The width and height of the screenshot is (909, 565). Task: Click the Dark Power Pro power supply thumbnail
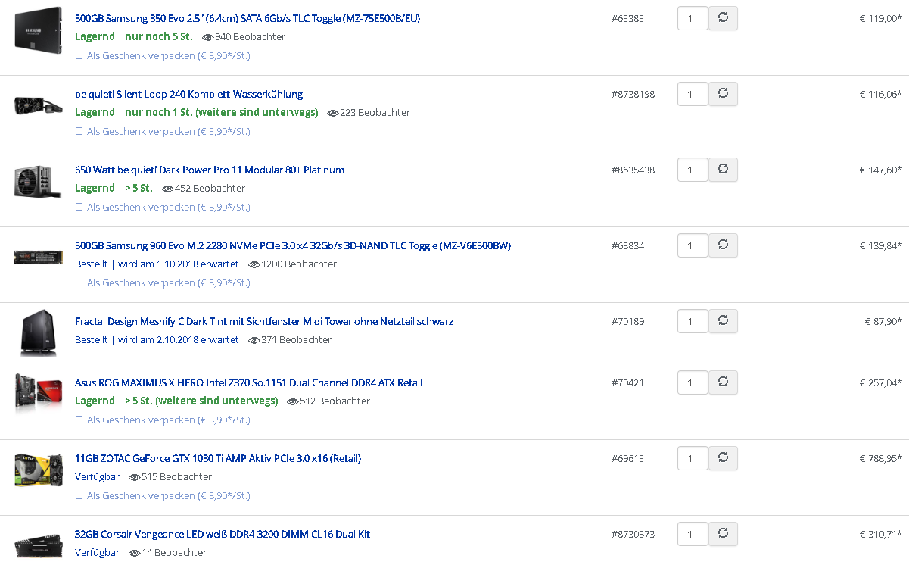pos(37,181)
